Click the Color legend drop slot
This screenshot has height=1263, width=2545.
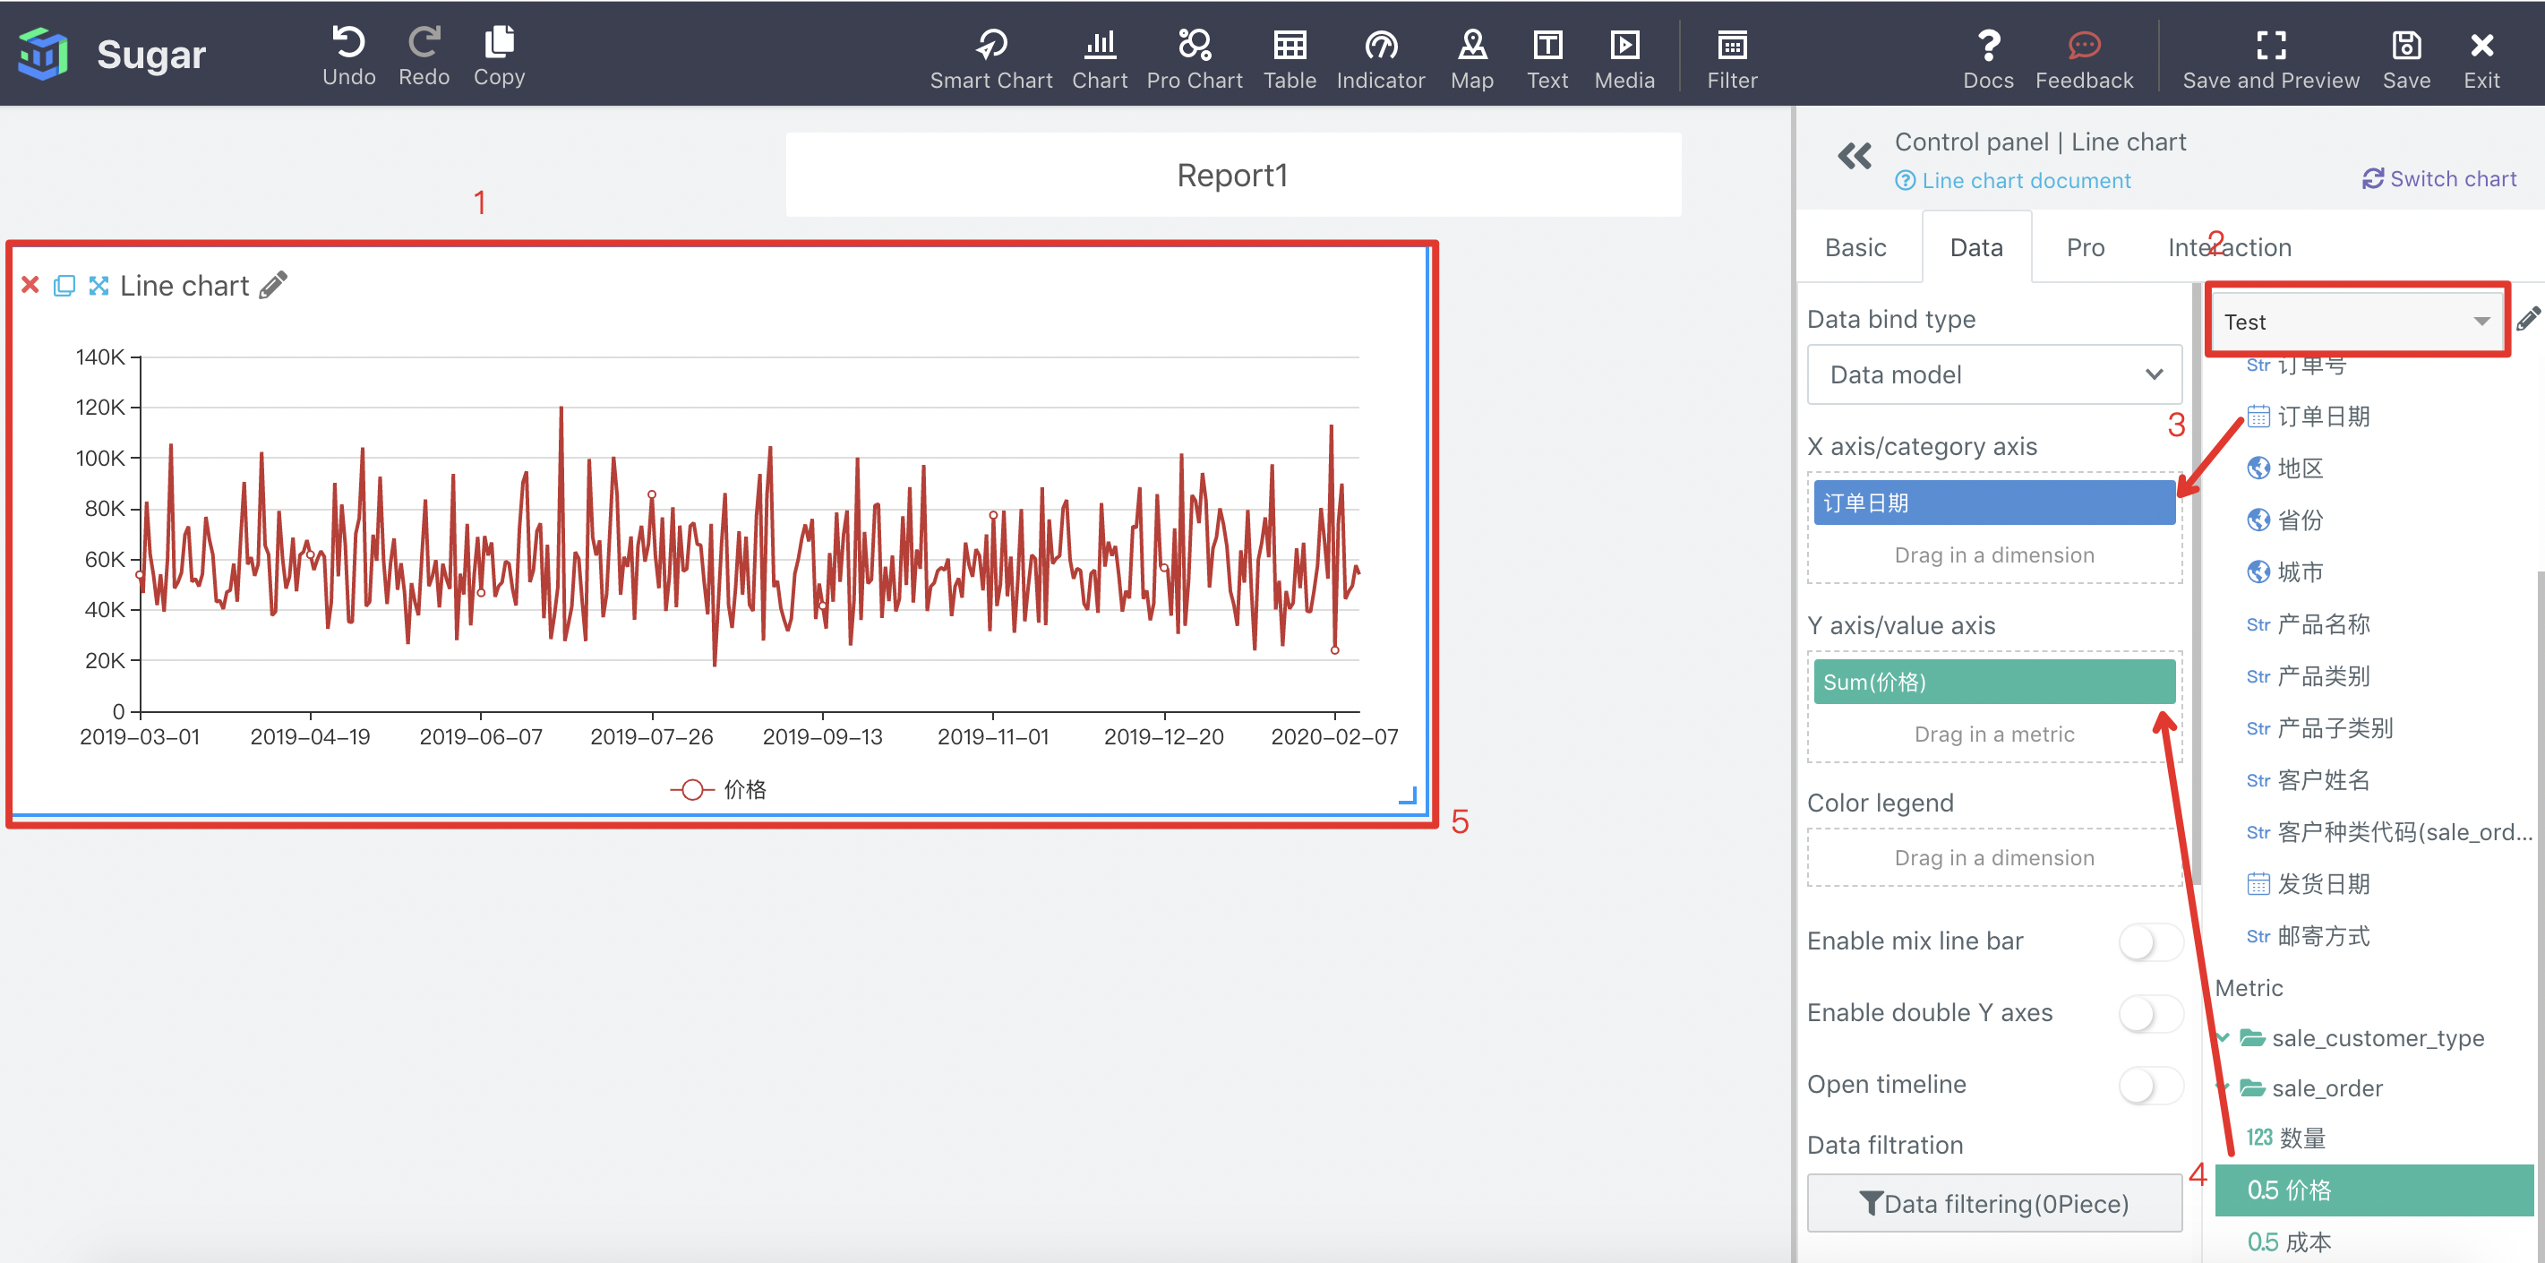1993,857
